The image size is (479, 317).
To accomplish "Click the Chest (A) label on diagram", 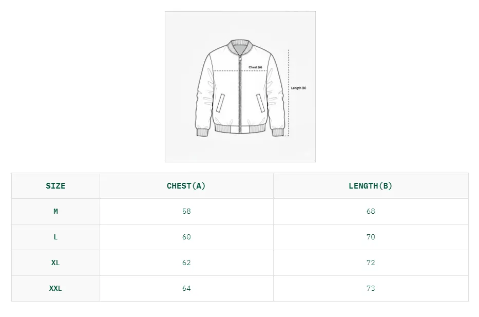I will click(255, 67).
